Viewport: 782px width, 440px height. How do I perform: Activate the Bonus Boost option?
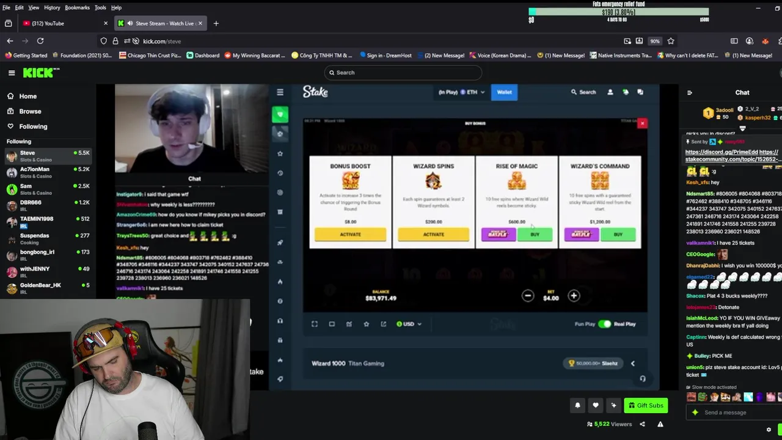(350, 235)
